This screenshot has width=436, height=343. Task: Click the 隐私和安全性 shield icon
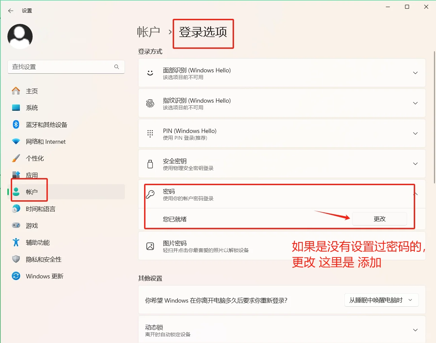point(16,259)
